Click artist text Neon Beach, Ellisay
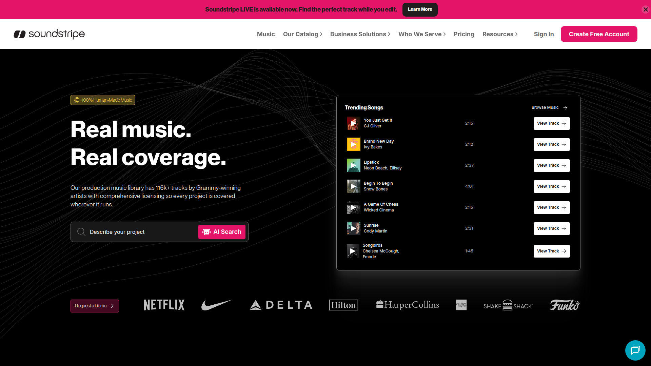Viewport: 651px width, 366px height. [382, 168]
